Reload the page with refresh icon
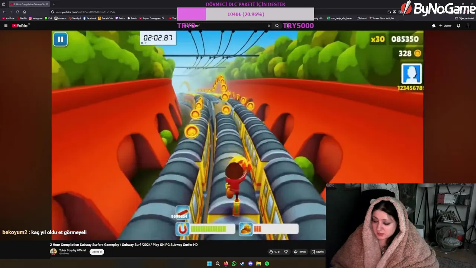This screenshot has height=268, width=476. point(17,12)
